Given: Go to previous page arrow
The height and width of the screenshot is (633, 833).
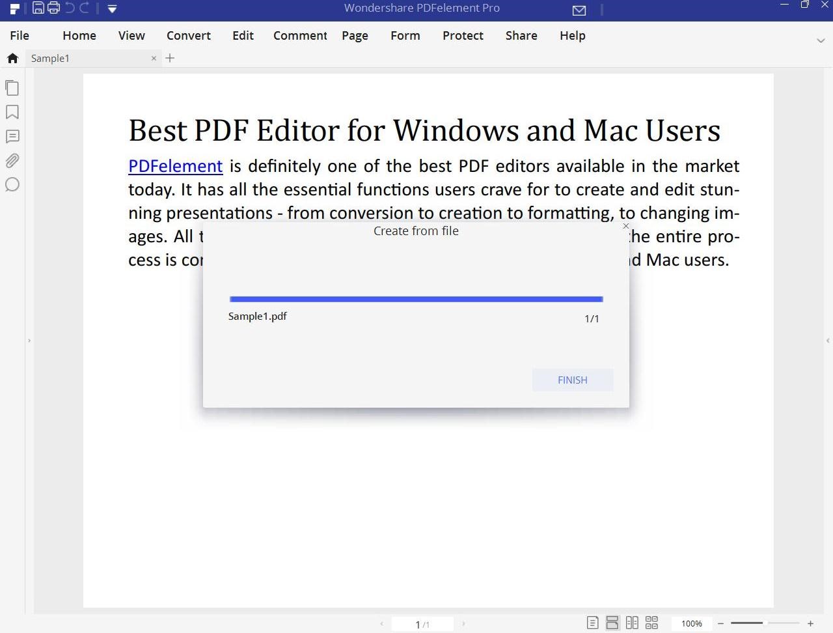Looking at the screenshot, I should (381, 624).
